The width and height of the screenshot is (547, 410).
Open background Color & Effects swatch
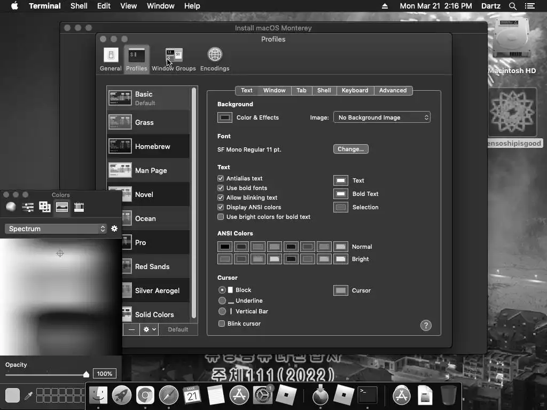[x=225, y=117]
